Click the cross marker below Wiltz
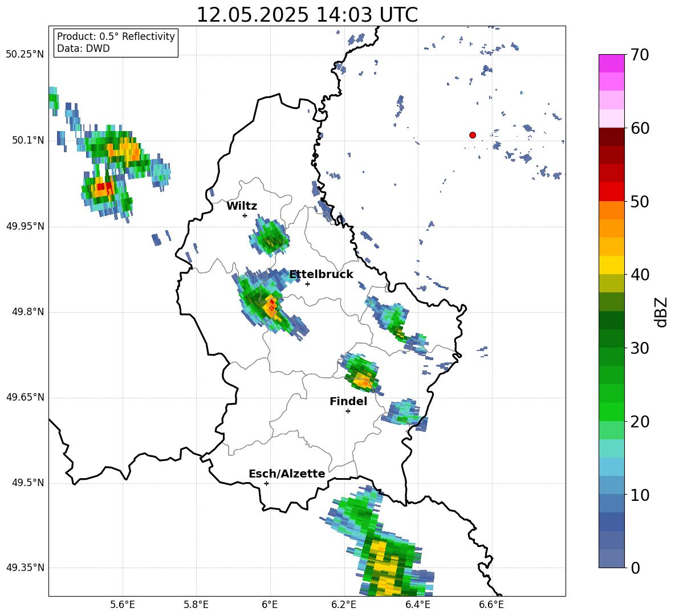 tap(245, 215)
